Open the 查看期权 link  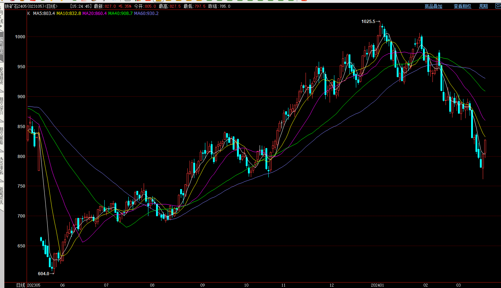pos(462,6)
